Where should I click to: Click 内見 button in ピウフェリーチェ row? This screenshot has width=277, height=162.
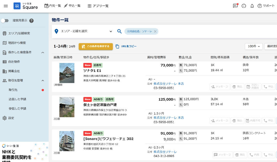[x=255, y=155]
